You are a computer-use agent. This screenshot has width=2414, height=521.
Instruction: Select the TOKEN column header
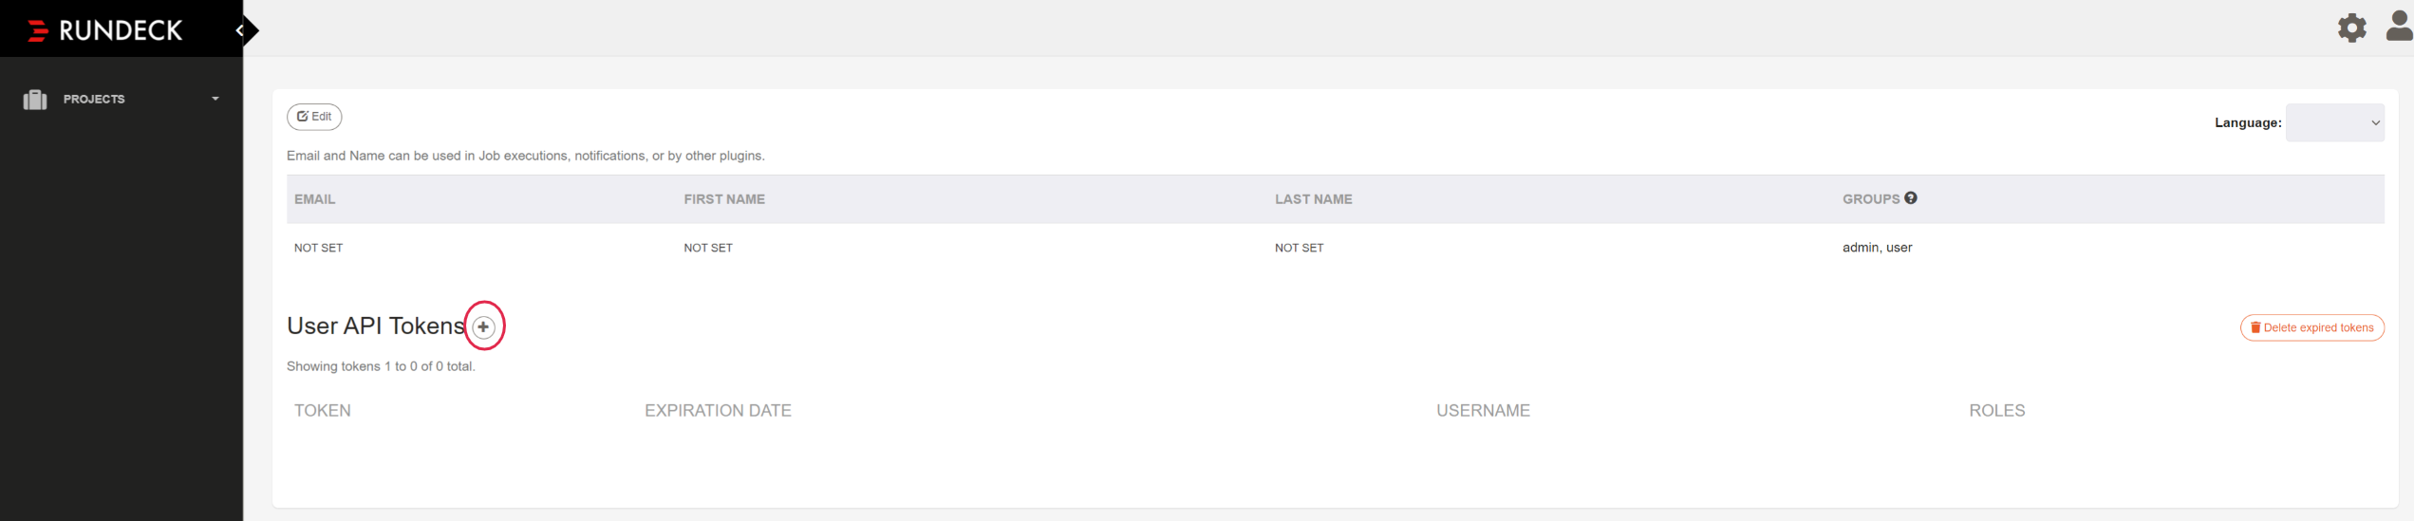(323, 411)
